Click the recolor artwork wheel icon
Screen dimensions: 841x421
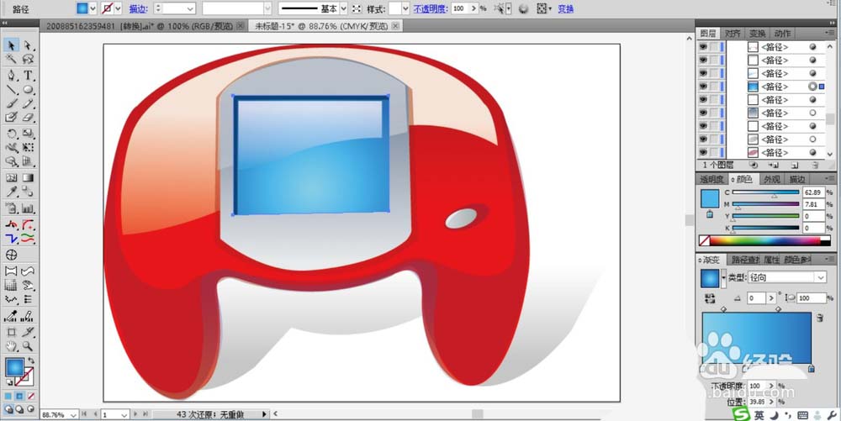[523, 8]
